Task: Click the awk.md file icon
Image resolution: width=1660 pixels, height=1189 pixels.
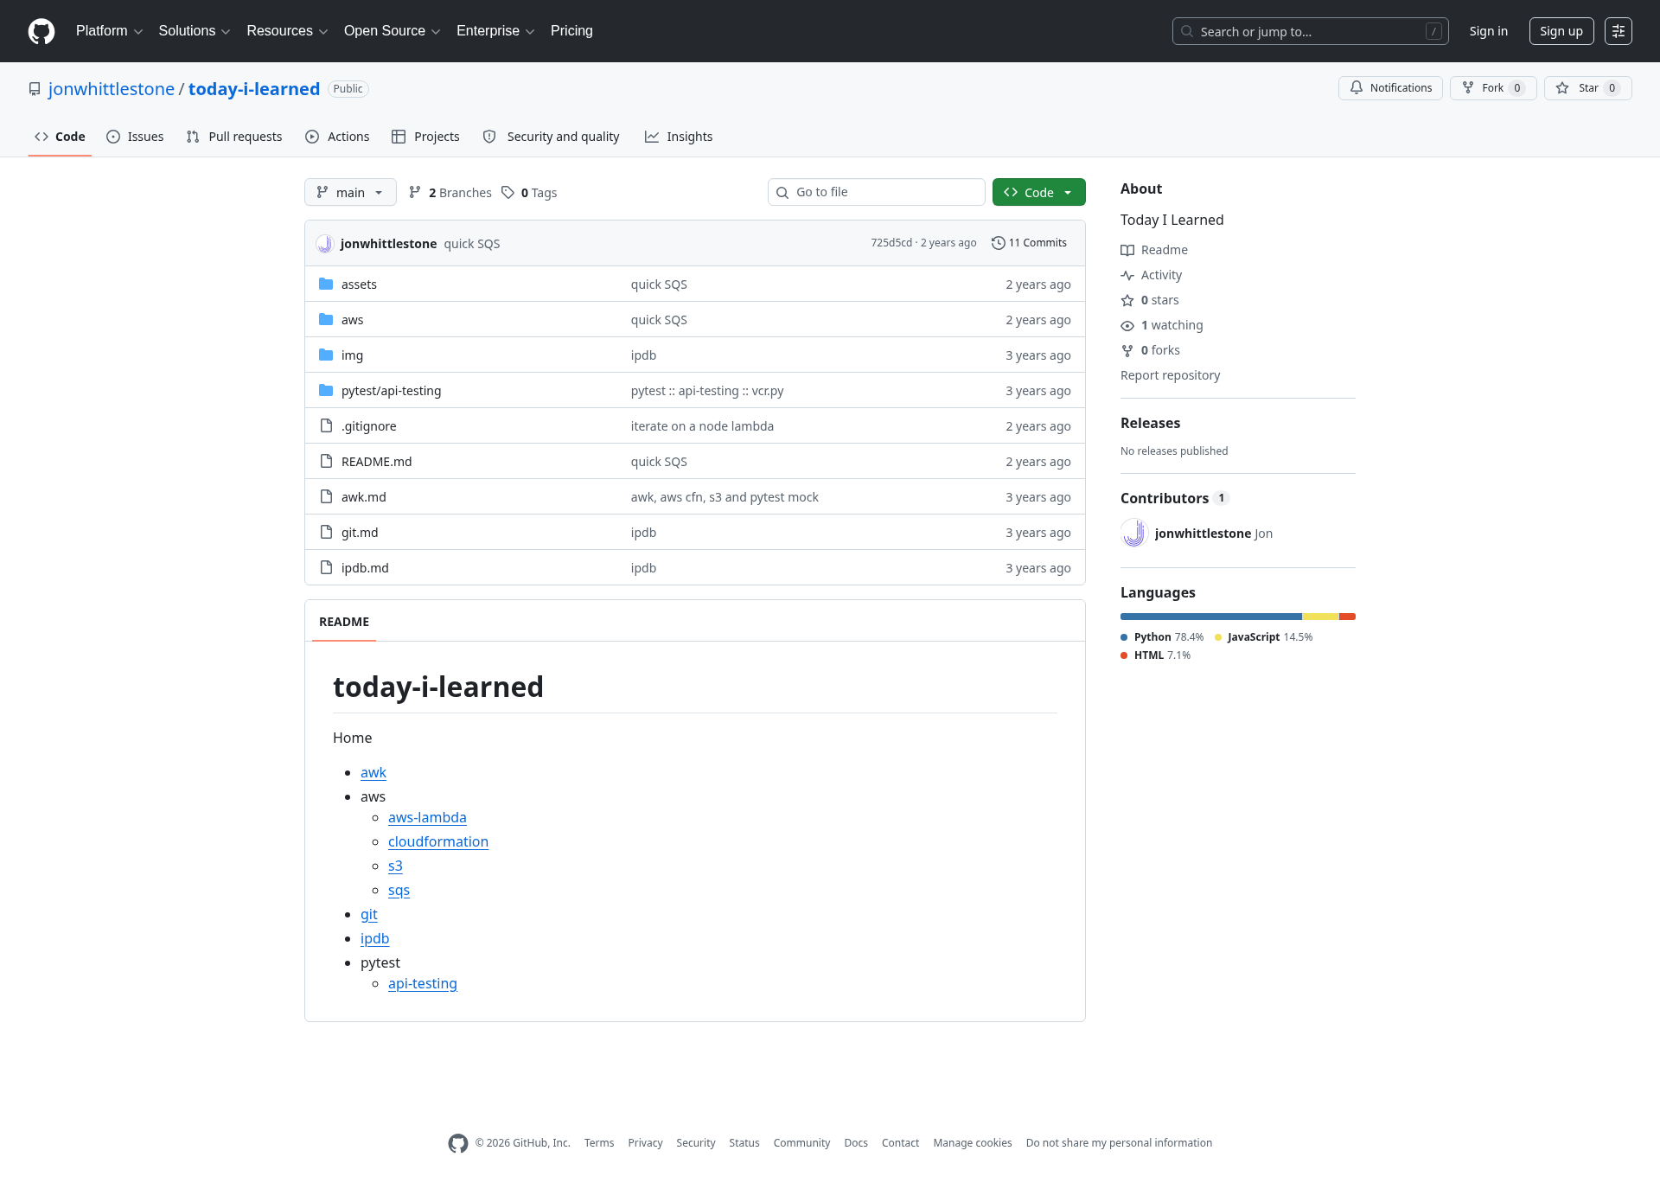Action: pos(326,496)
